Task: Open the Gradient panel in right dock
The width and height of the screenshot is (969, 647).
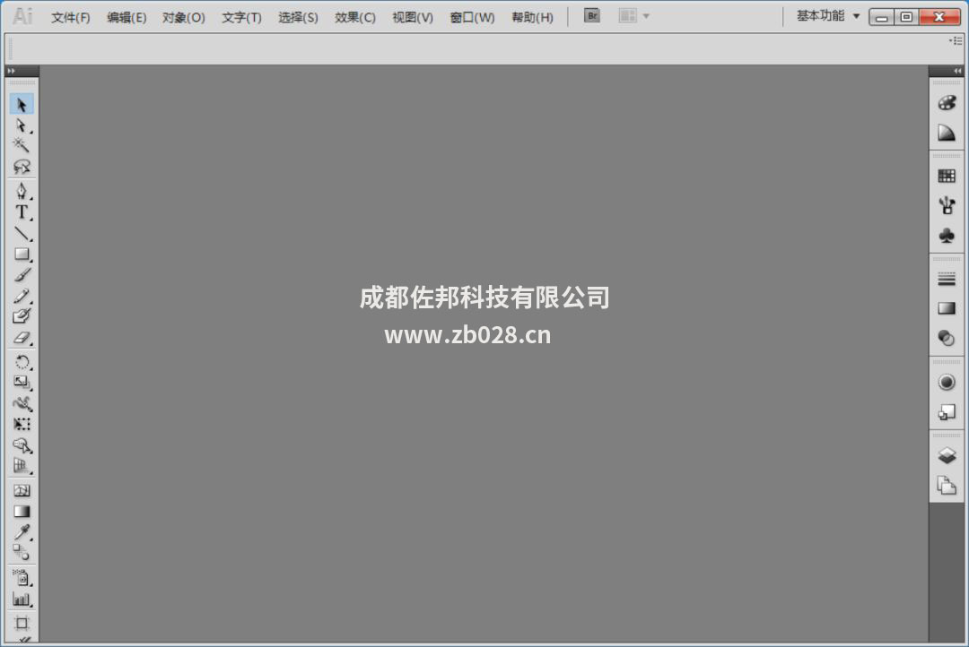Action: (947, 308)
